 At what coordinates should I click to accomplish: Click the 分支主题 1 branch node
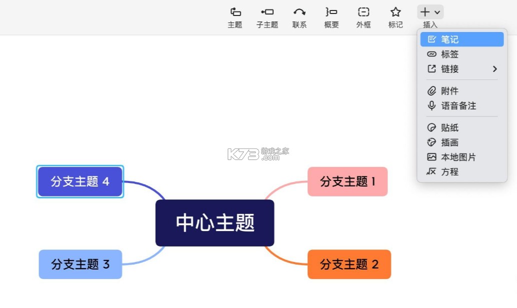[347, 181]
